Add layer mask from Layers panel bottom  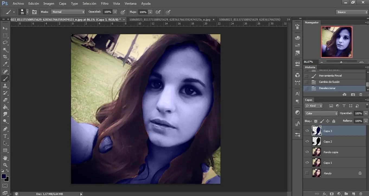pos(332,194)
